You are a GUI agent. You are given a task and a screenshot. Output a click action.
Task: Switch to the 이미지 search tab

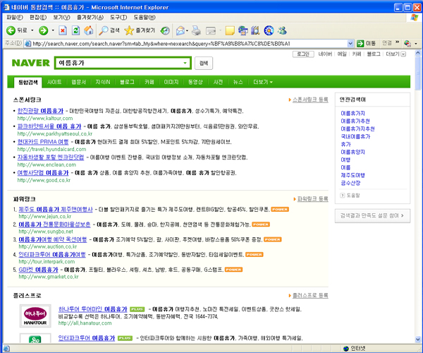[x=171, y=82]
